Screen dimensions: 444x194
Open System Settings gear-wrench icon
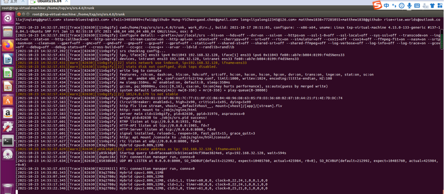(8, 127)
